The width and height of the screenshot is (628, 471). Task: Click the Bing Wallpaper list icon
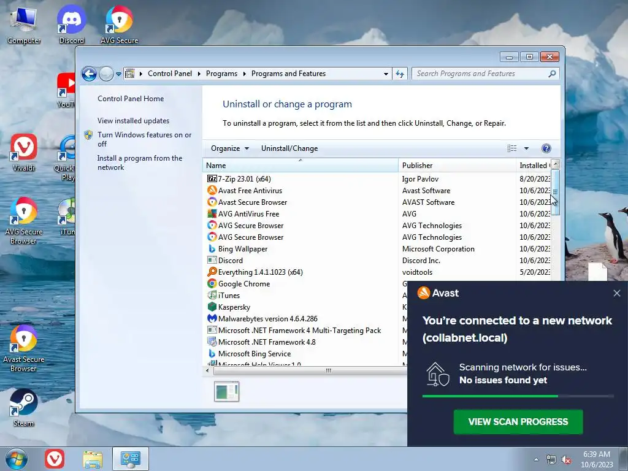pos(212,248)
